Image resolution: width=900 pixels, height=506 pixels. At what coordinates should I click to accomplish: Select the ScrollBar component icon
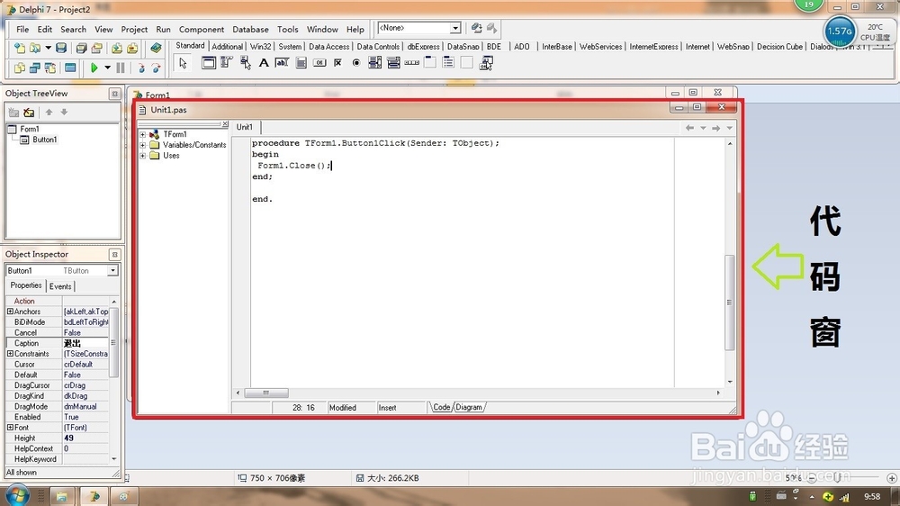tap(411, 63)
